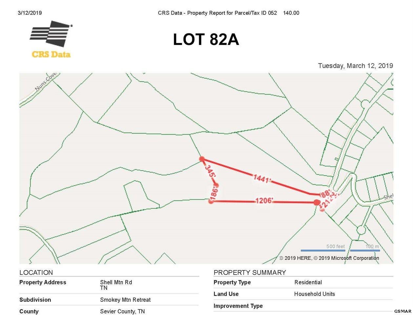Click the Subdivision label
This screenshot has height=315, width=413.
coord(35,300)
